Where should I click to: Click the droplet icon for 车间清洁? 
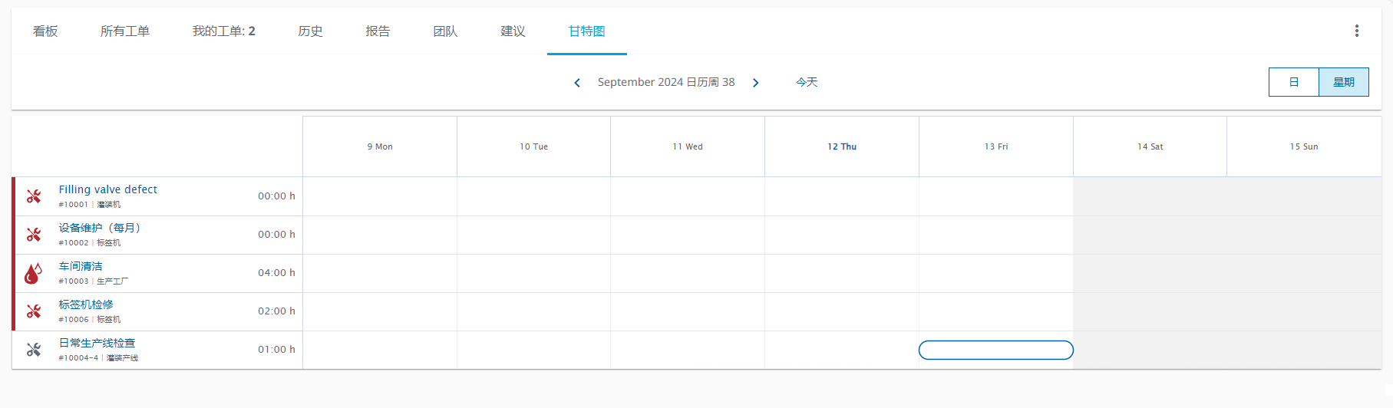(x=33, y=273)
